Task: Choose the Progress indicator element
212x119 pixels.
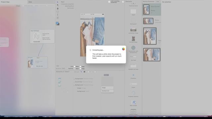Action: point(133,94)
